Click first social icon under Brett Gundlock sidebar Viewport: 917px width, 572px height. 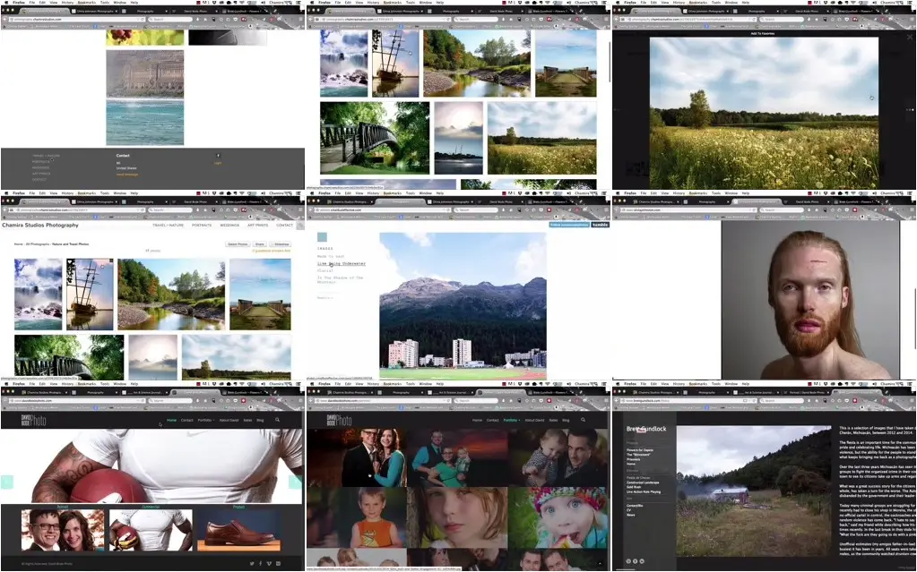click(628, 561)
